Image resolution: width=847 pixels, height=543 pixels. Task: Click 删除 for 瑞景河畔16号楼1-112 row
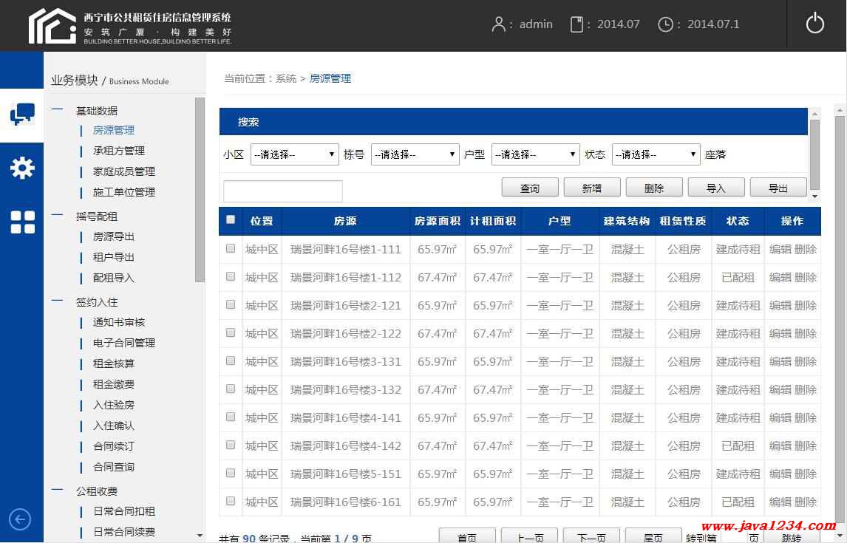click(x=806, y=278)
